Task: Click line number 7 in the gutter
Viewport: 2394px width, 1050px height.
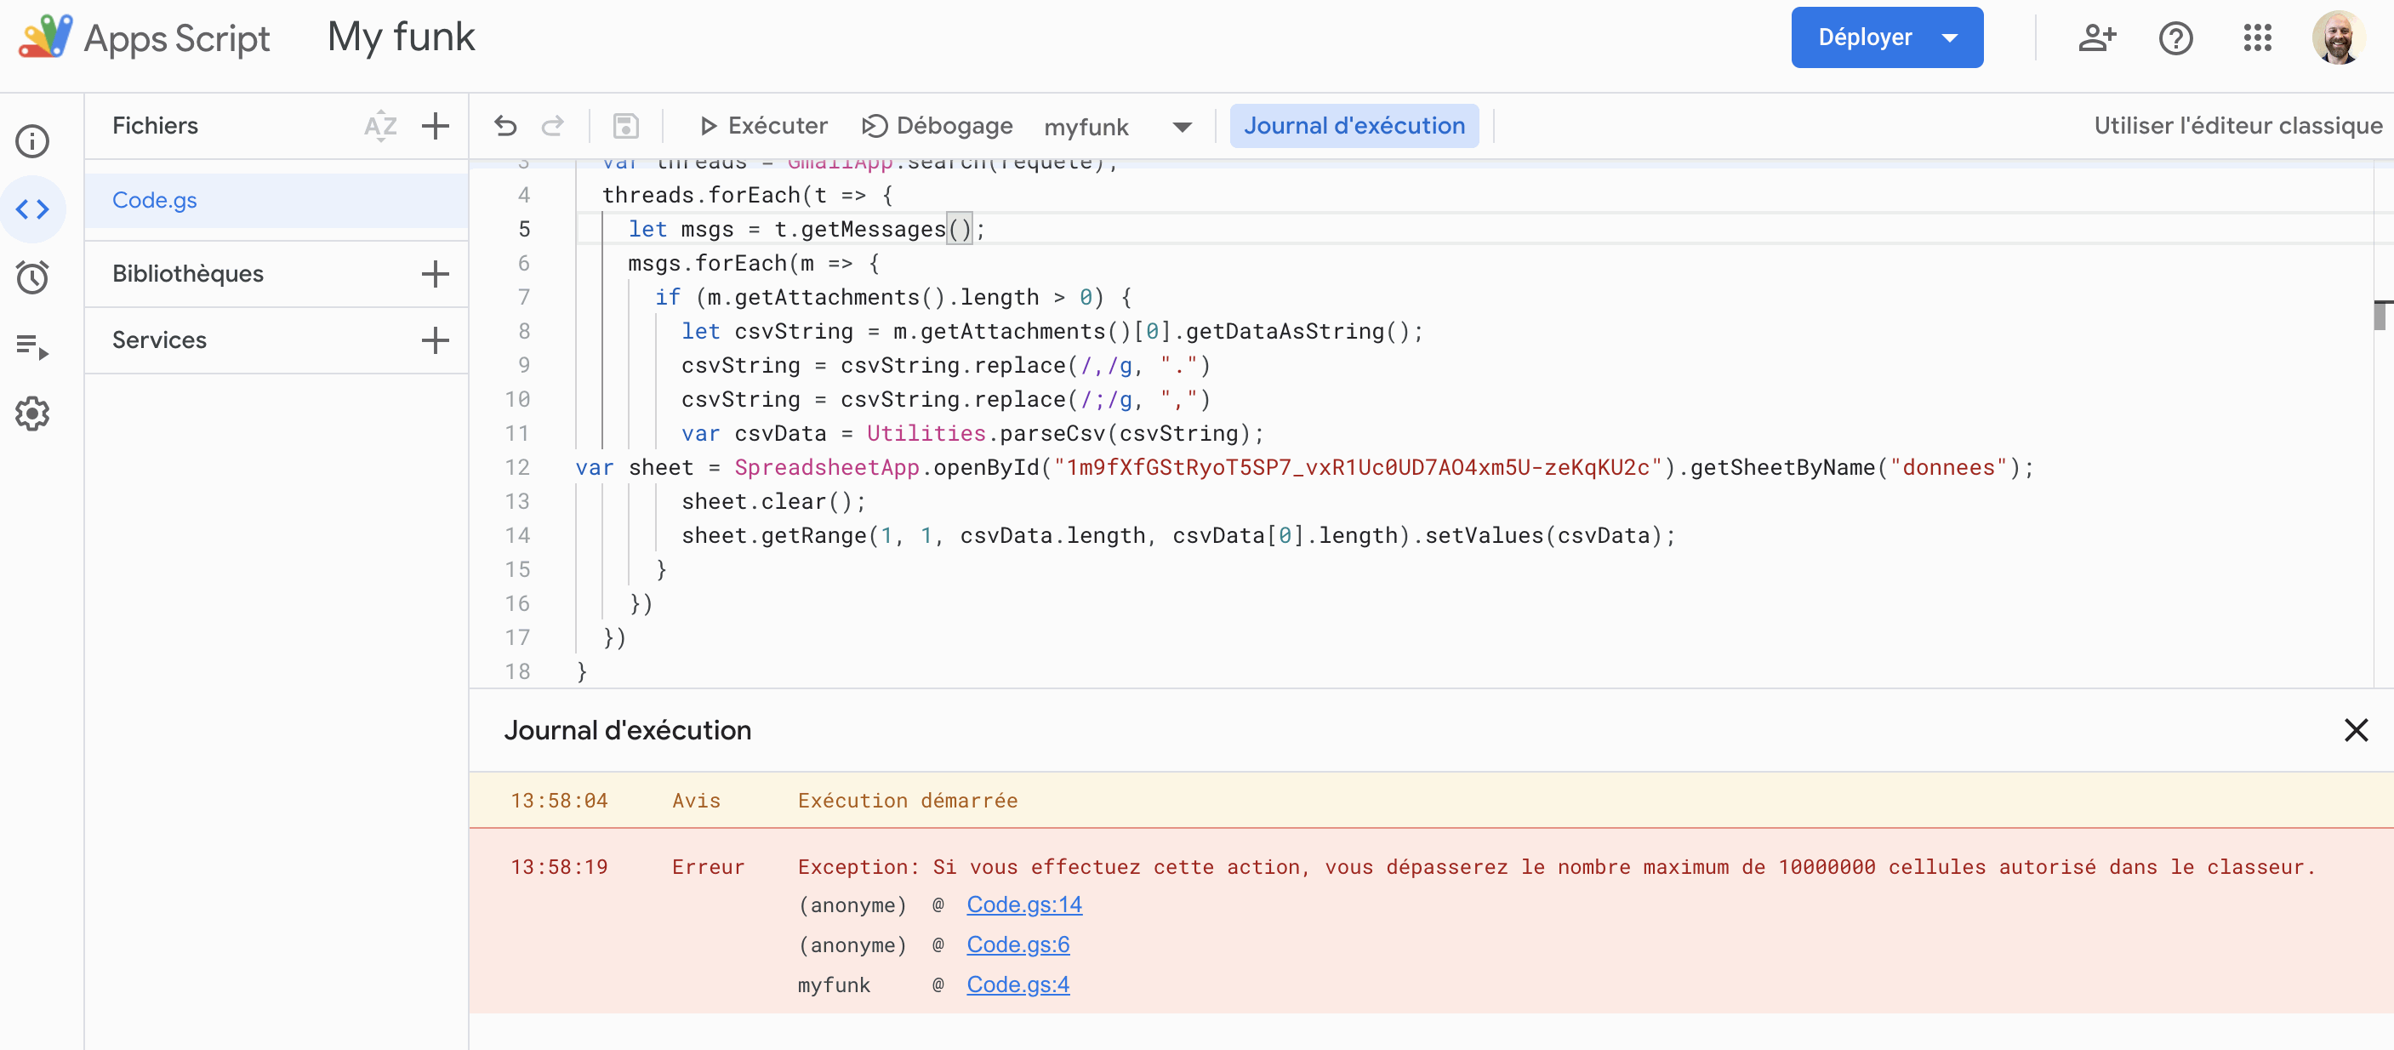Action: (523, 297)
